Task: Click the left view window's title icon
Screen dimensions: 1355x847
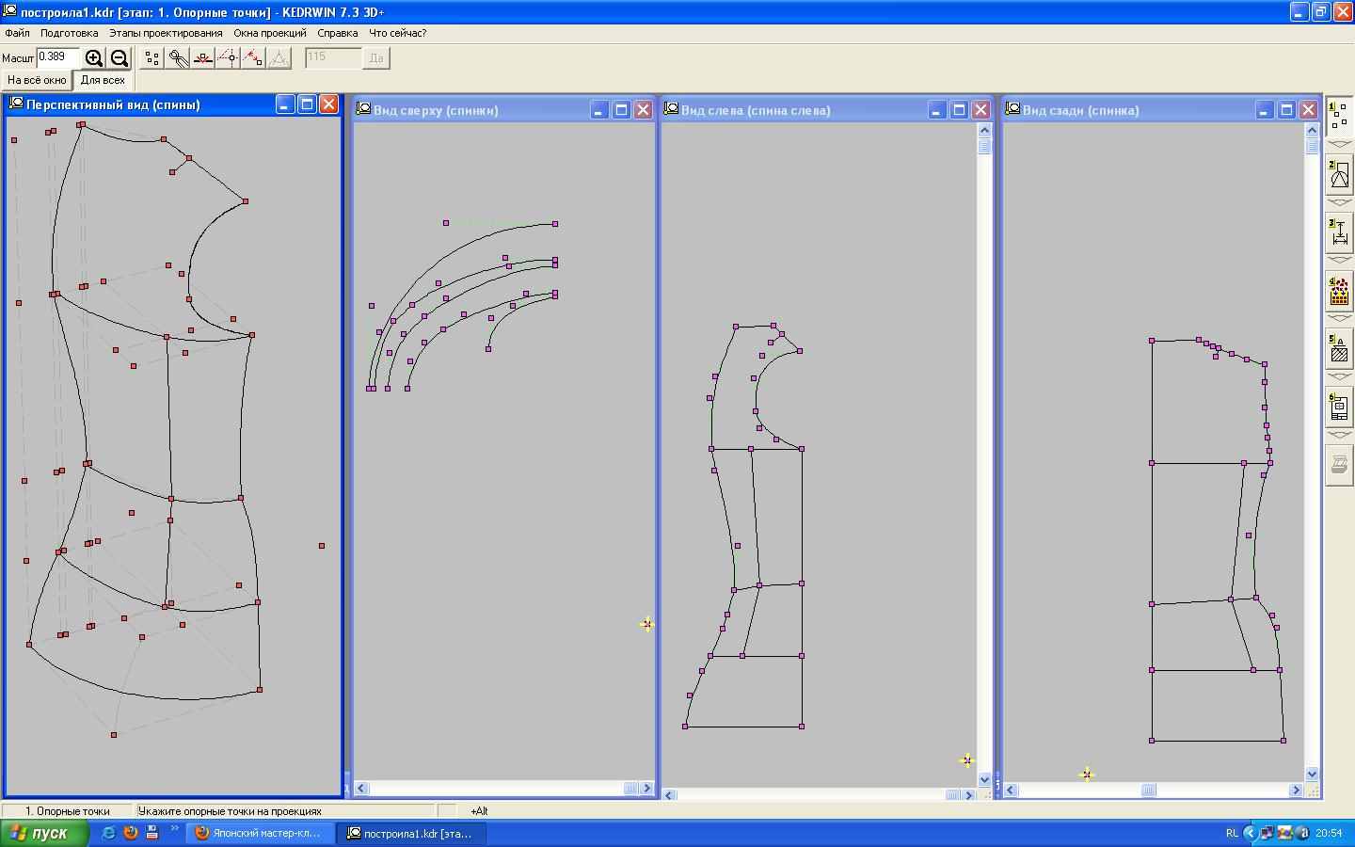Action: click(671, 109)
